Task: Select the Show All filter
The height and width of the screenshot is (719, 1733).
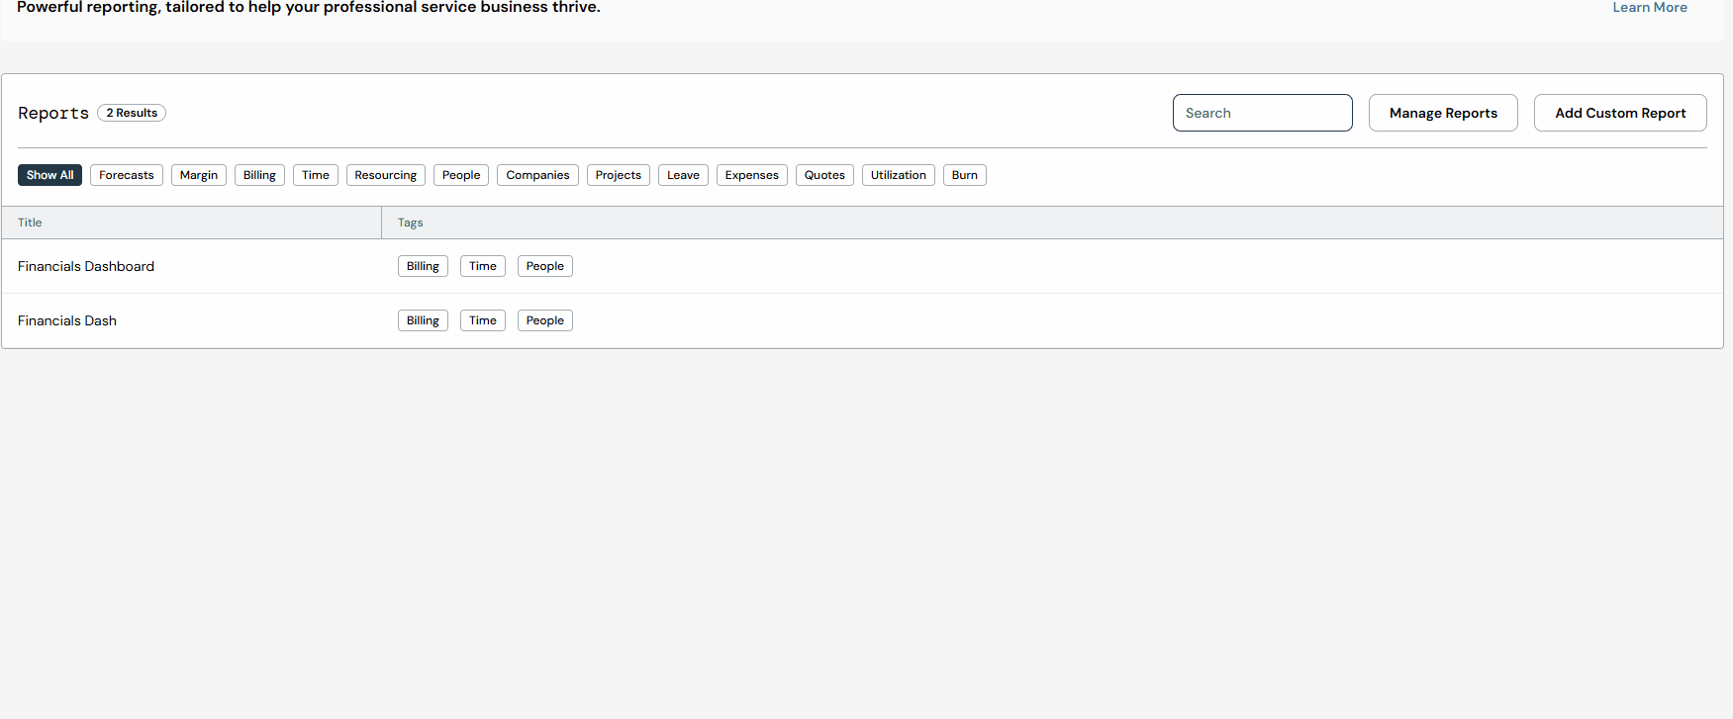Action: (x=49, y=175)
